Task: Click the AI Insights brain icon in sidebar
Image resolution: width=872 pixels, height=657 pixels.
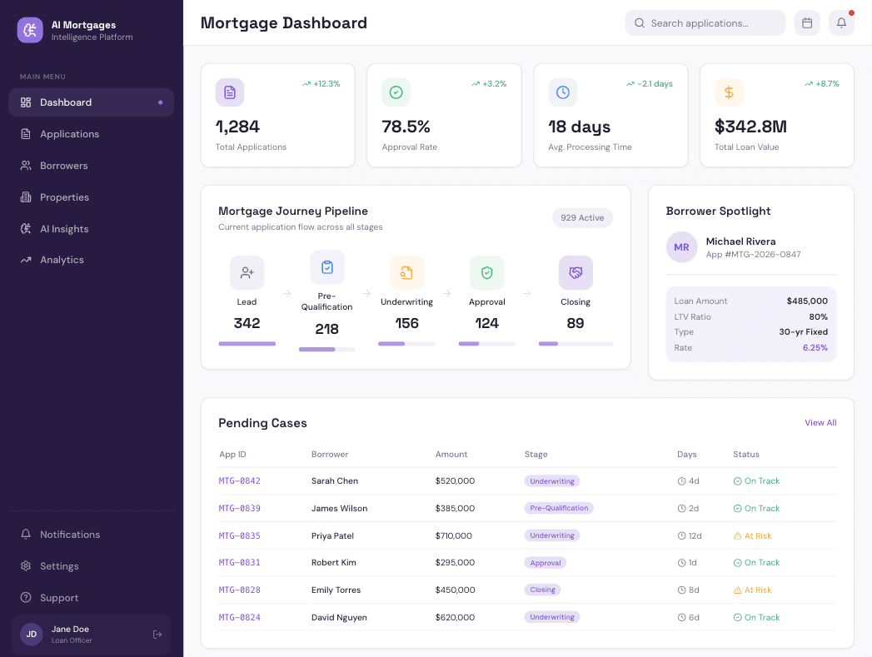Action: [x=26, y=228]
